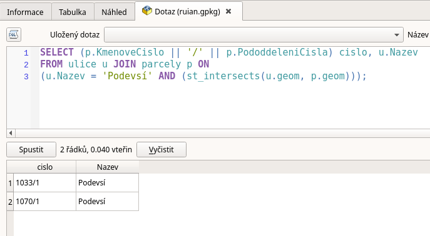Screen dimensions: 430x236
Task: Open the SQL query history icon
Action: coord(14,35)
